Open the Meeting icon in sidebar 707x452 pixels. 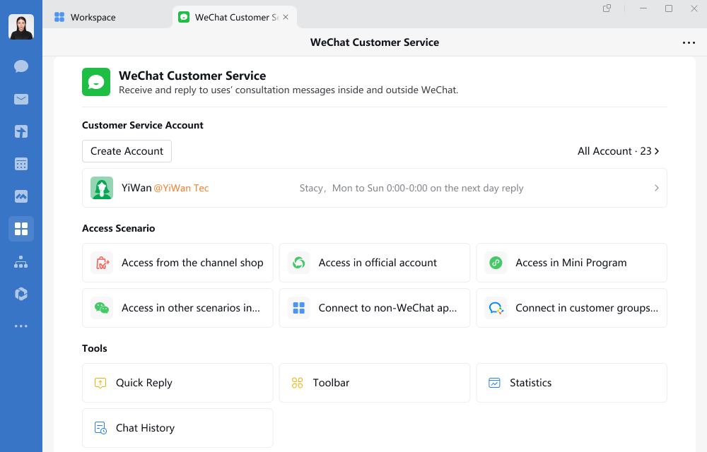pos(21,196)
